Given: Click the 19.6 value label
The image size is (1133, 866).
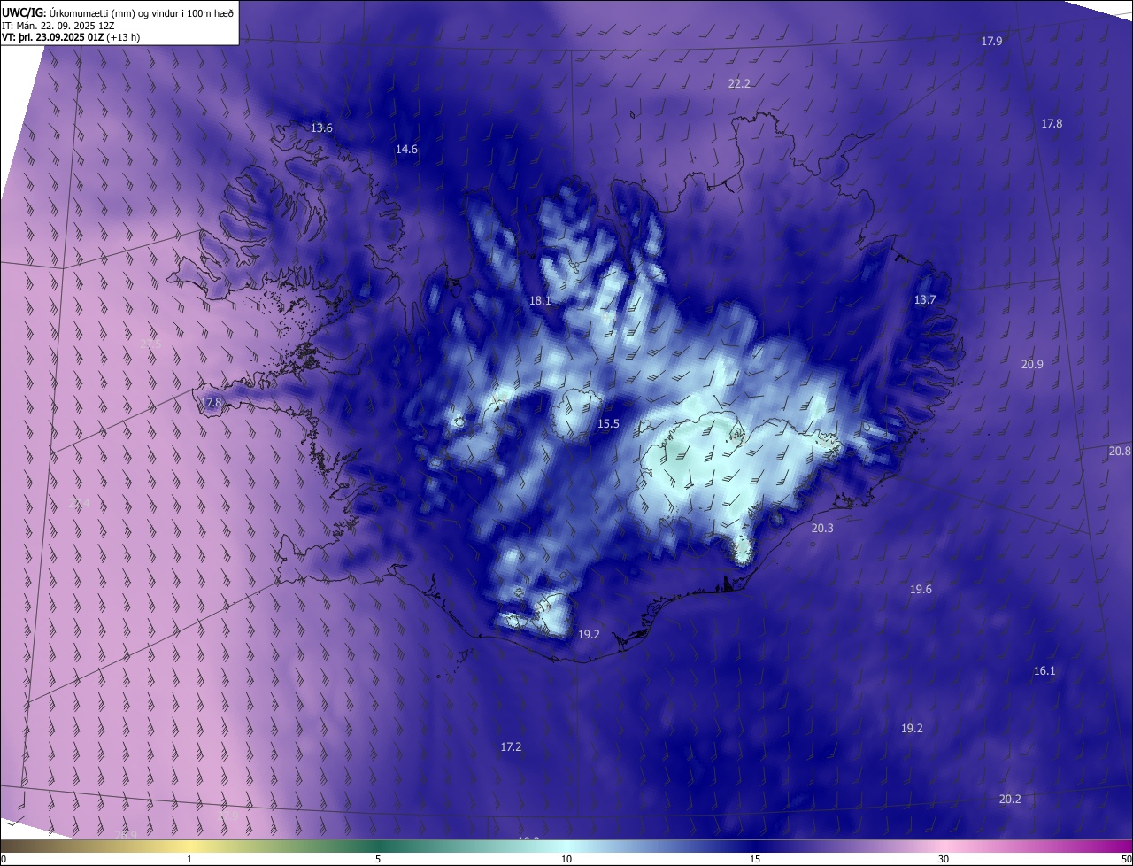Looking at the screenshot, I should [x=921, y=589].
